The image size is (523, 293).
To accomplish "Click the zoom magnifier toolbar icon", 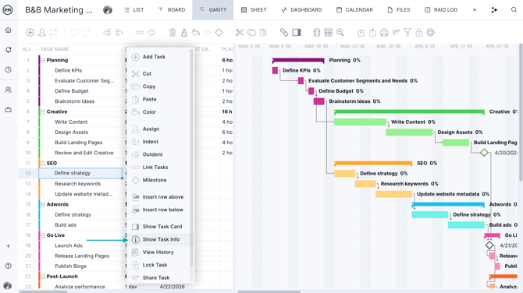I will [x=340, y=32].
